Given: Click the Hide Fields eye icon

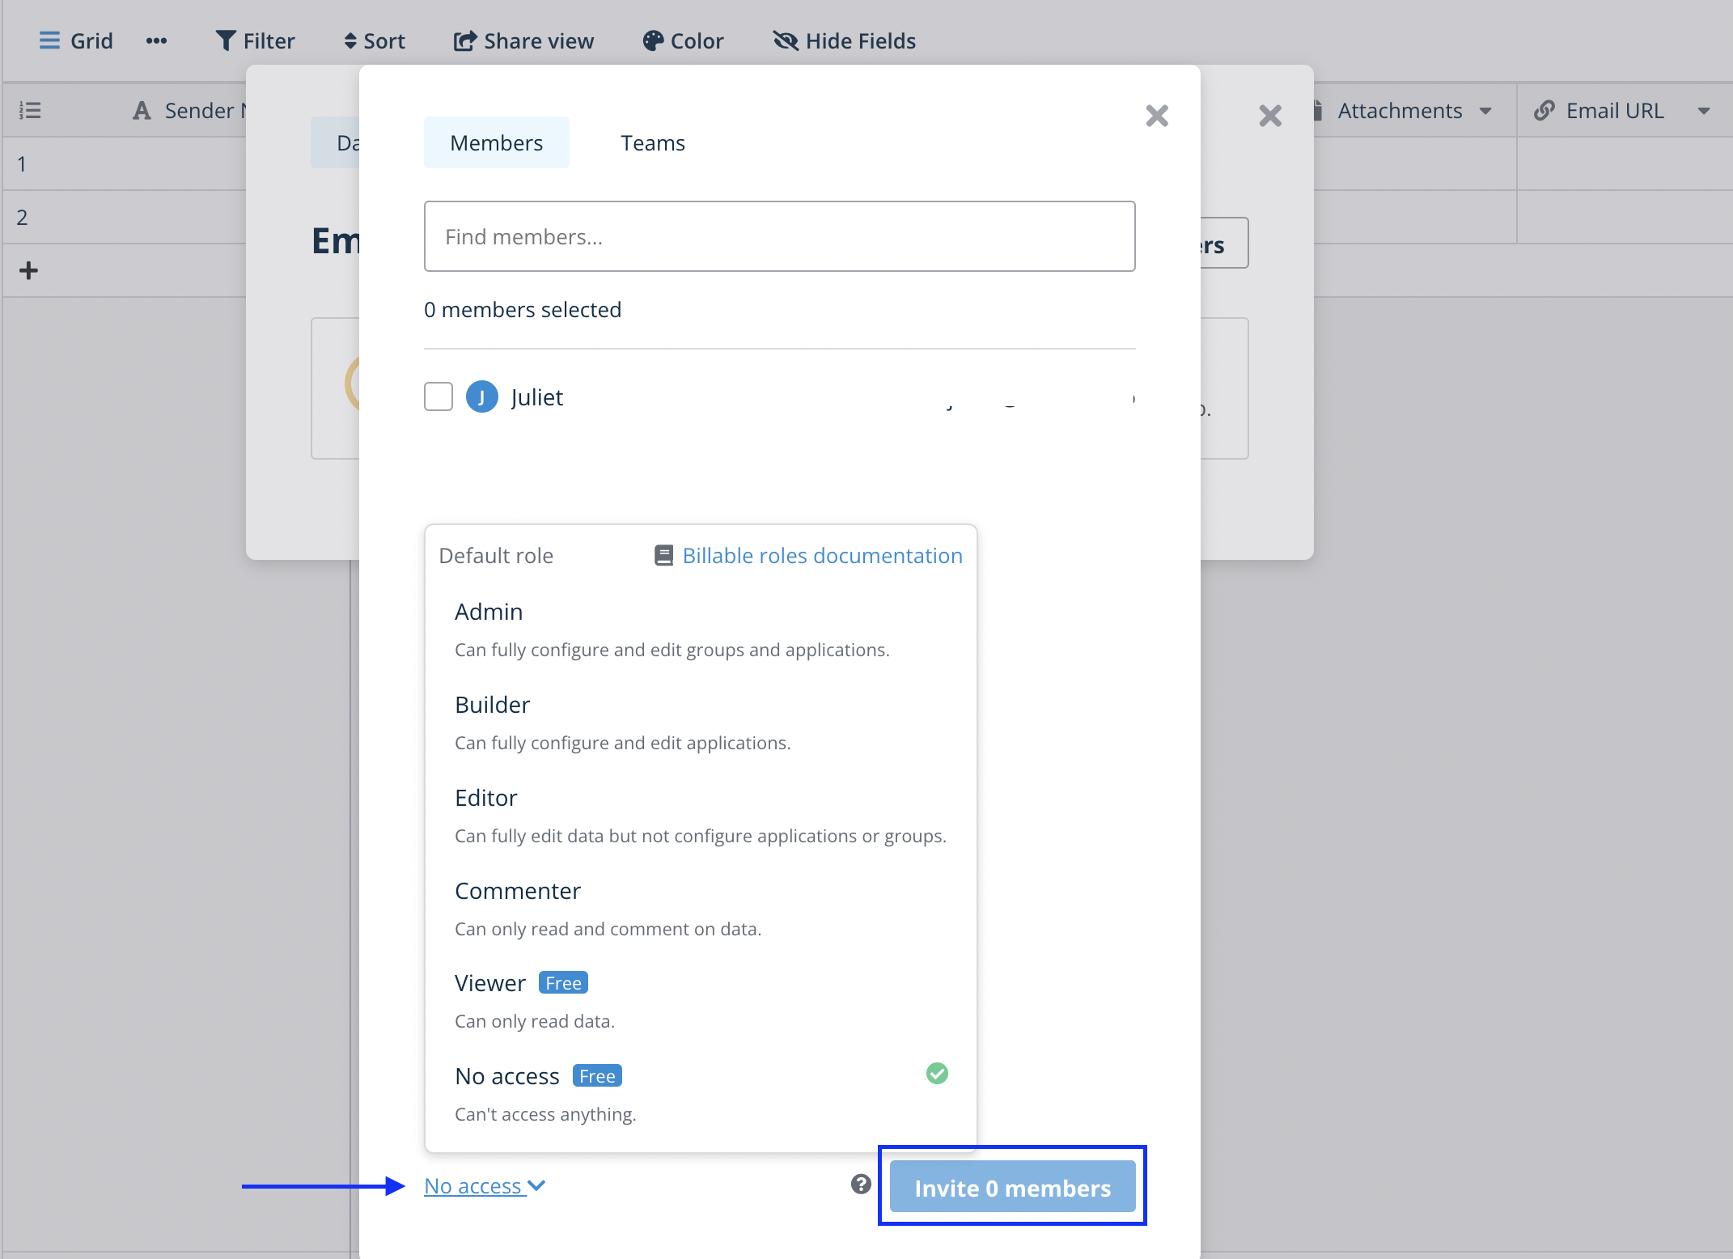Looking at the screenshot, I should coord(786,40).
